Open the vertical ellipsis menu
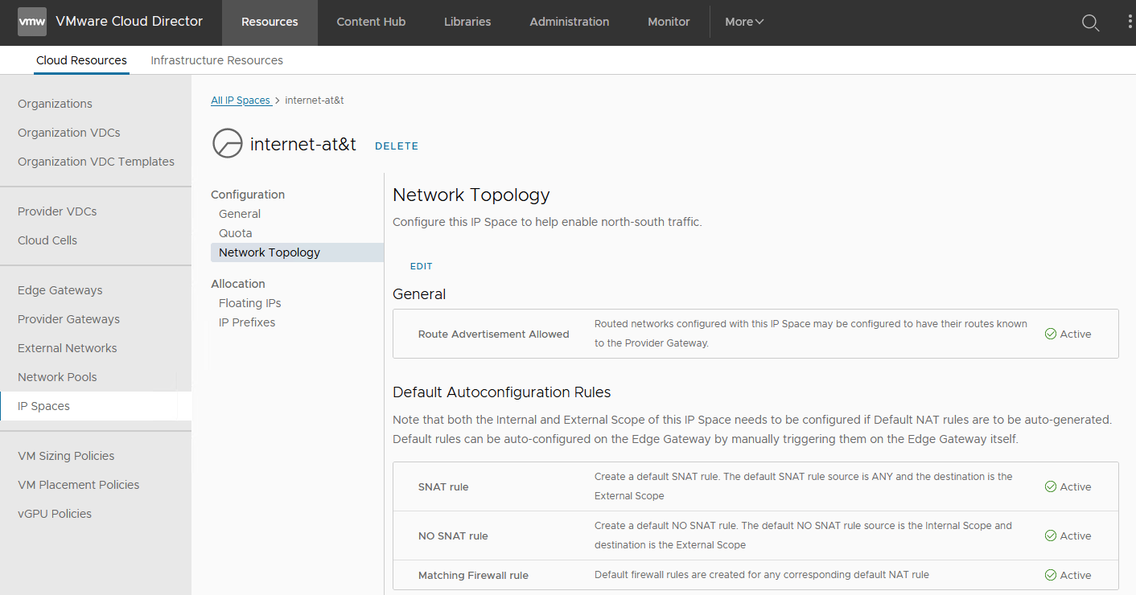Screen dimensions: 1136x595 pyautogui.click(x=1130, y=23)
